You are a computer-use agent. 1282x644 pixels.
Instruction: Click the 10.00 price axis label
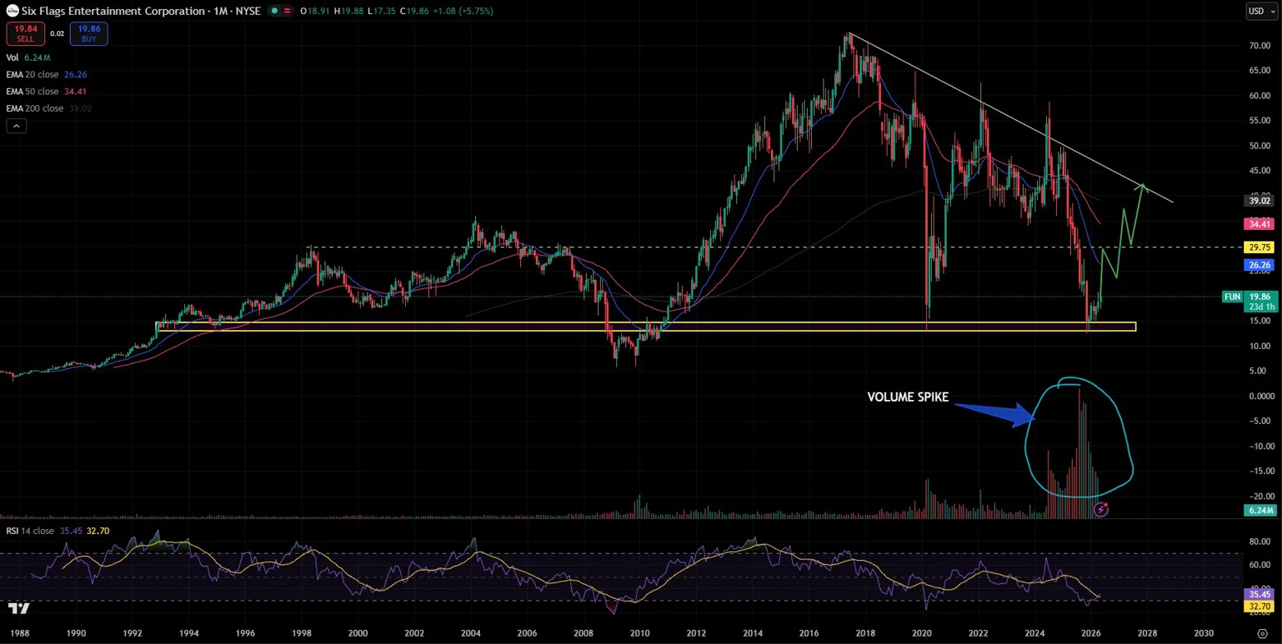click(1261, 346)
